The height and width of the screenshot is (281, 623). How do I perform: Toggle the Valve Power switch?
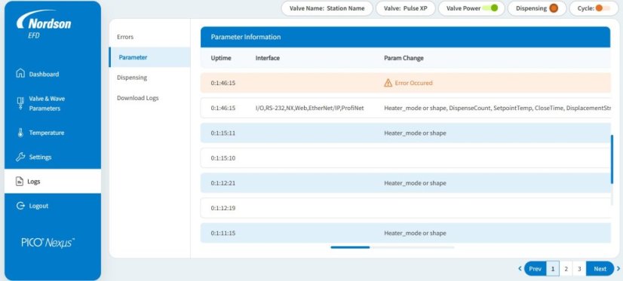[490, 8]
